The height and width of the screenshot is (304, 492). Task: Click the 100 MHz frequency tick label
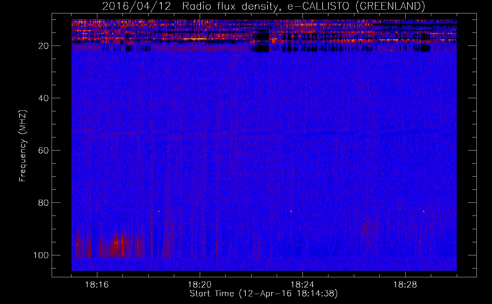point(41,255)
